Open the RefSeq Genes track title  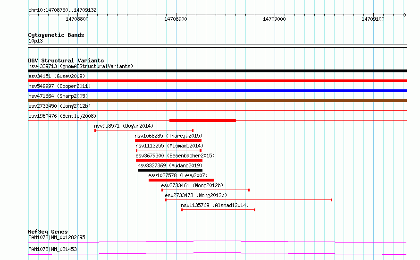(48, 232)
